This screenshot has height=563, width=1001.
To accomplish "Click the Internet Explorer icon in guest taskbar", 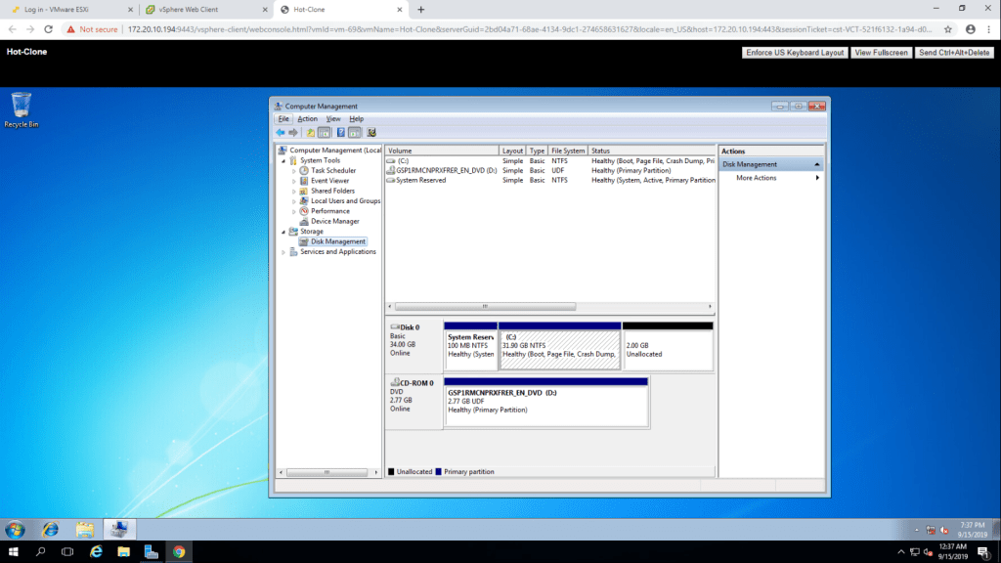I will pos(50,530).
